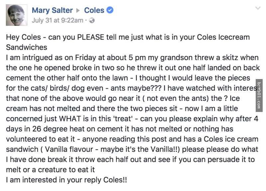266x191 pixels.
Task: Open the July 31 at 9:22am timestamp
Action: click(x=57, y=20)
